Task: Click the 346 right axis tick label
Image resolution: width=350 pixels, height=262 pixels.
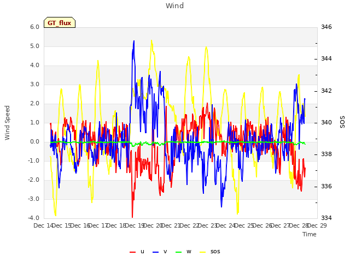Action: tap(326, 27)
